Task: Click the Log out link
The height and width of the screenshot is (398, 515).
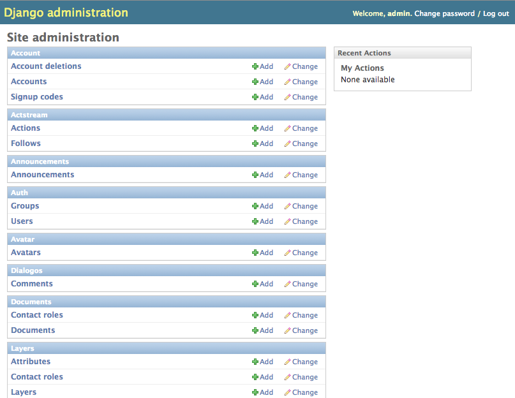Action: [x=496, y=13]
